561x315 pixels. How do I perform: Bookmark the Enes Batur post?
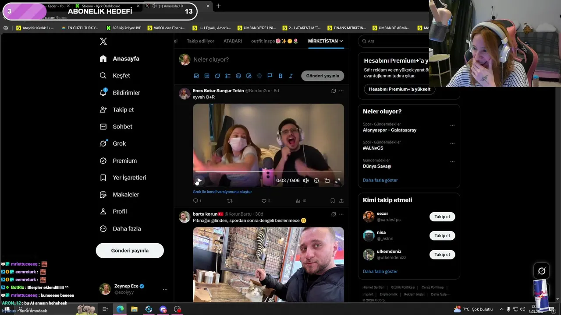(x=333, y=201)
